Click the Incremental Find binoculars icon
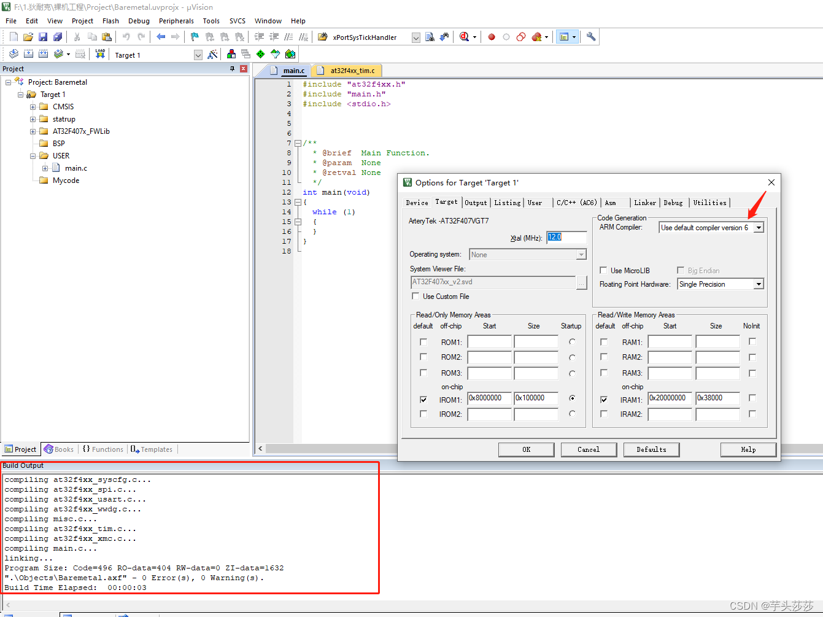 tap(444, 37)
